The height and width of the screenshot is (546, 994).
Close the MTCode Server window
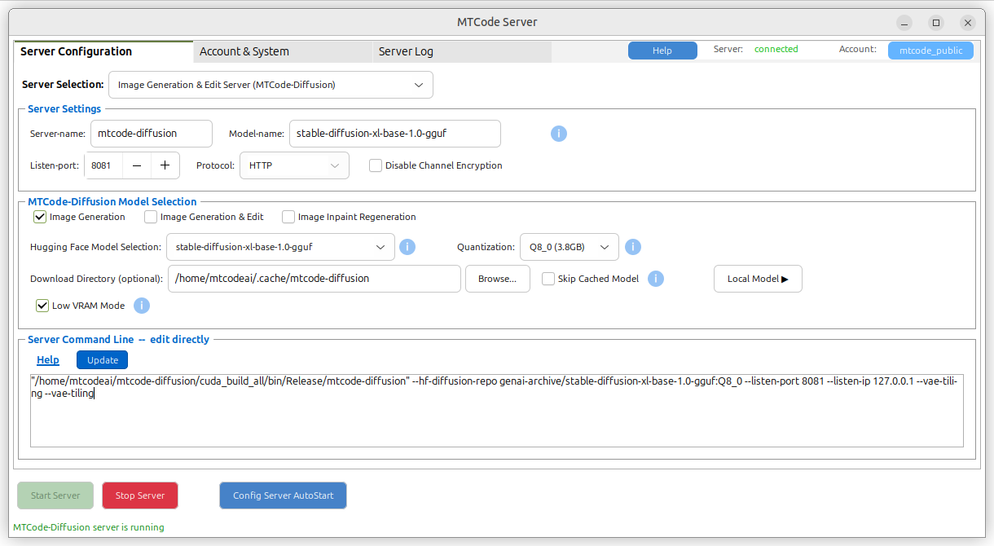click(967, 23)
